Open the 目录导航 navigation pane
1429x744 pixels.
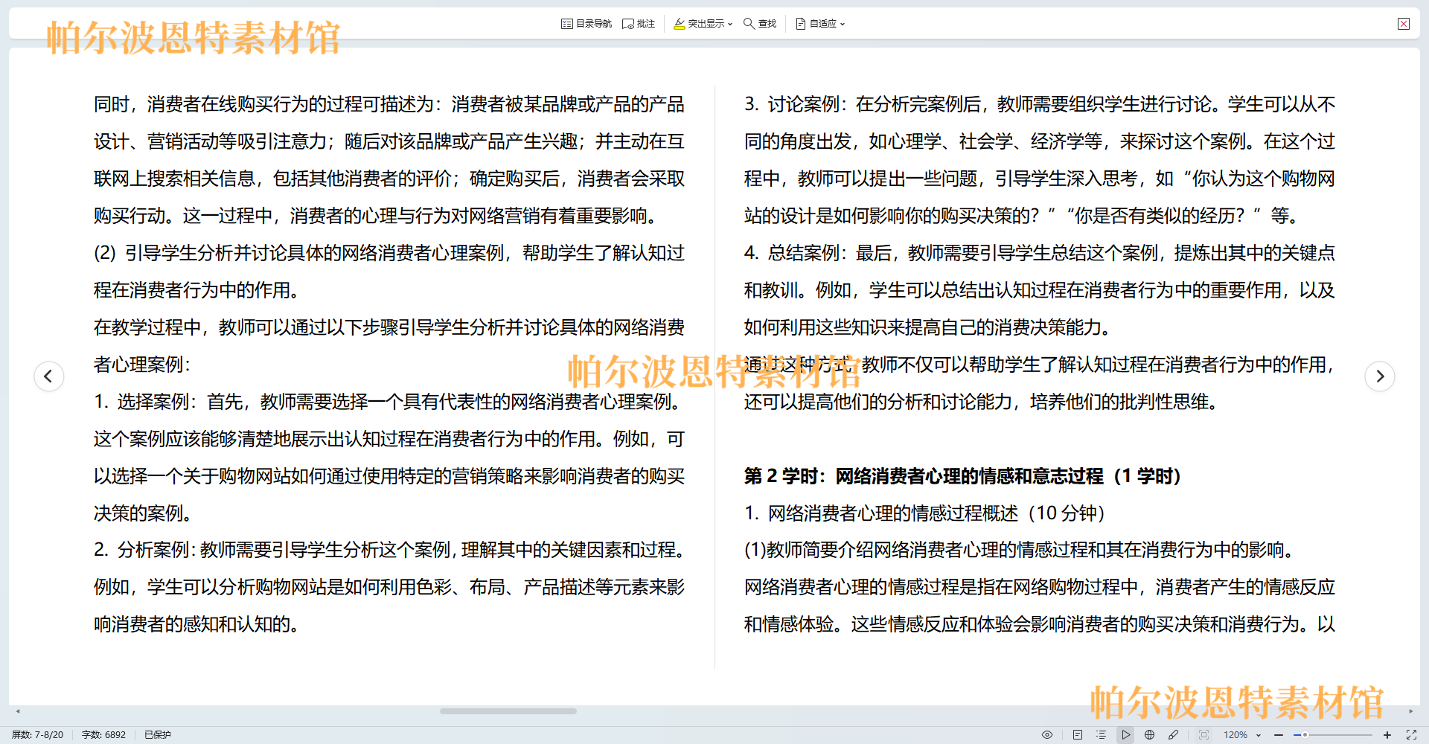point(586,24)
